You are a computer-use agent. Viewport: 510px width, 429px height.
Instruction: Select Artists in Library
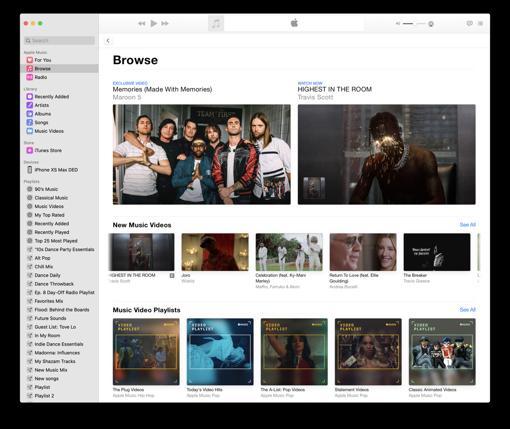pos(59,105)
